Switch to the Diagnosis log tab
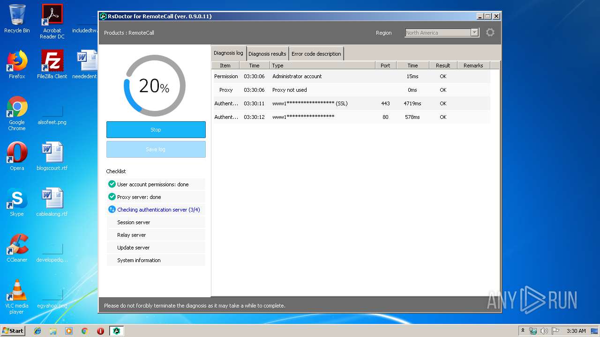 [228, 53]
